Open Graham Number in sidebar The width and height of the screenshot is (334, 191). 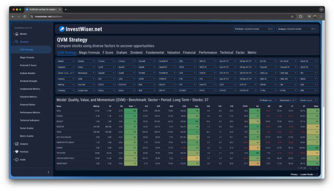[x=28, y=73]
